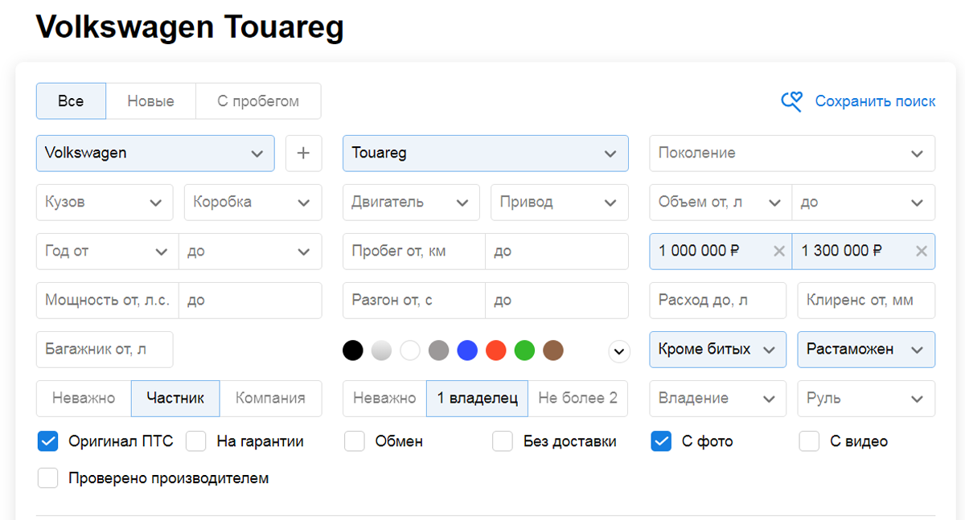Expand more colors with the round chevron

point(618,350)
